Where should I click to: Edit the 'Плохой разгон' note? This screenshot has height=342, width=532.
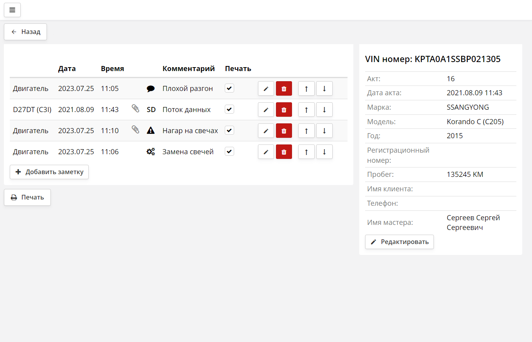266,89
